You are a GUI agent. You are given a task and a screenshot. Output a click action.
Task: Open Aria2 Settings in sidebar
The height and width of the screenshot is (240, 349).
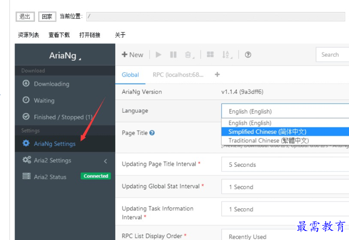coord(65,160)
